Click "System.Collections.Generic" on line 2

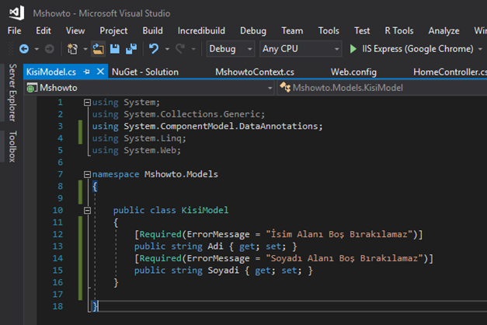[x=192, y=114]
